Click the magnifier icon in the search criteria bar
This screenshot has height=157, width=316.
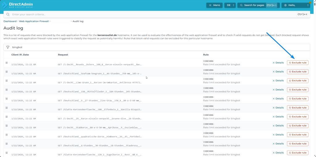(8, 14)
